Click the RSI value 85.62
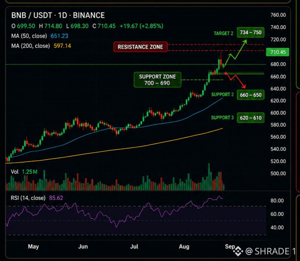The height and width of the screenshot is (261, 300). point(56,198)
